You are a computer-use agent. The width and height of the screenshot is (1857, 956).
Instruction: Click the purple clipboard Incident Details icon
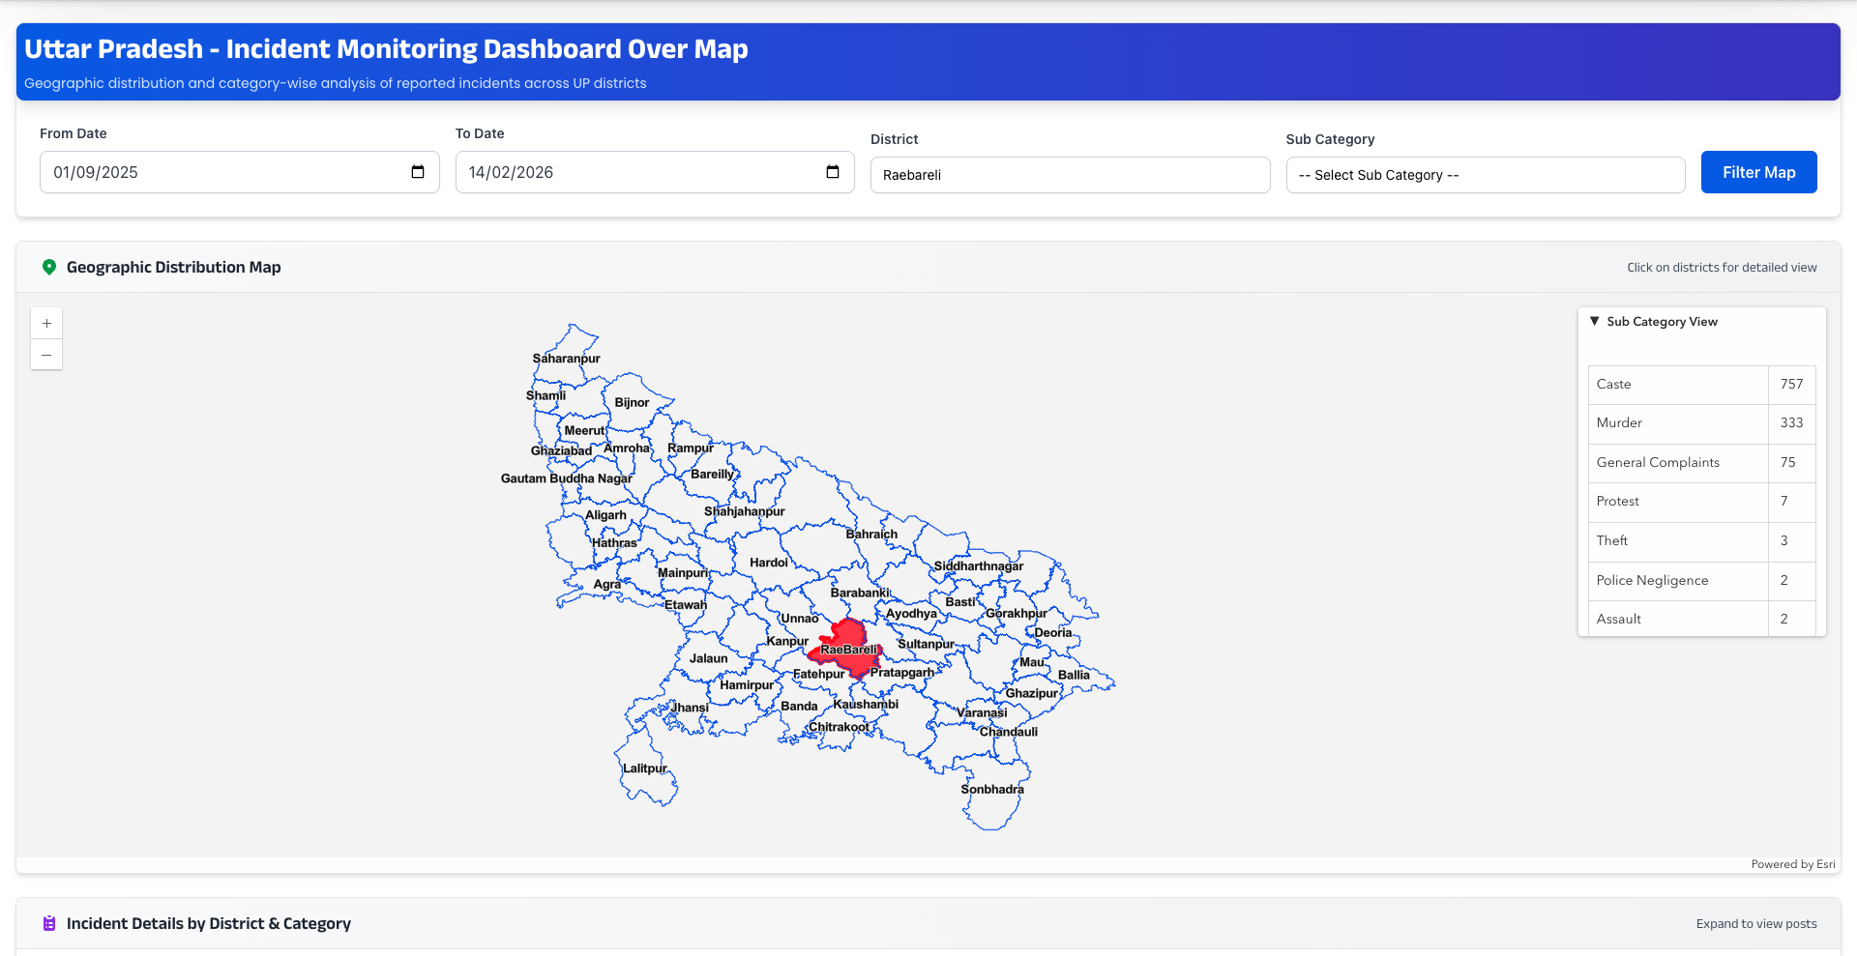click(x=49, y=924)
